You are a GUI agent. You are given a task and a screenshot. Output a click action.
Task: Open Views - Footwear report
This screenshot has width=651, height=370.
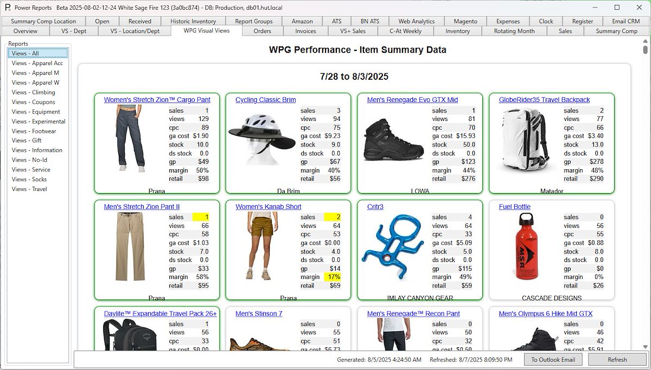37,131
